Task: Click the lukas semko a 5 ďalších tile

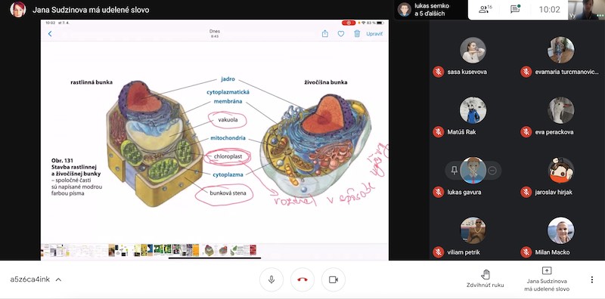Action: pos(430,10)
